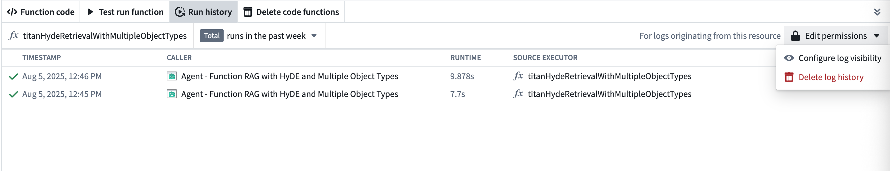Screen dimensions: 890x171
Task: Select the Run history tab
Action: point(203,12)
